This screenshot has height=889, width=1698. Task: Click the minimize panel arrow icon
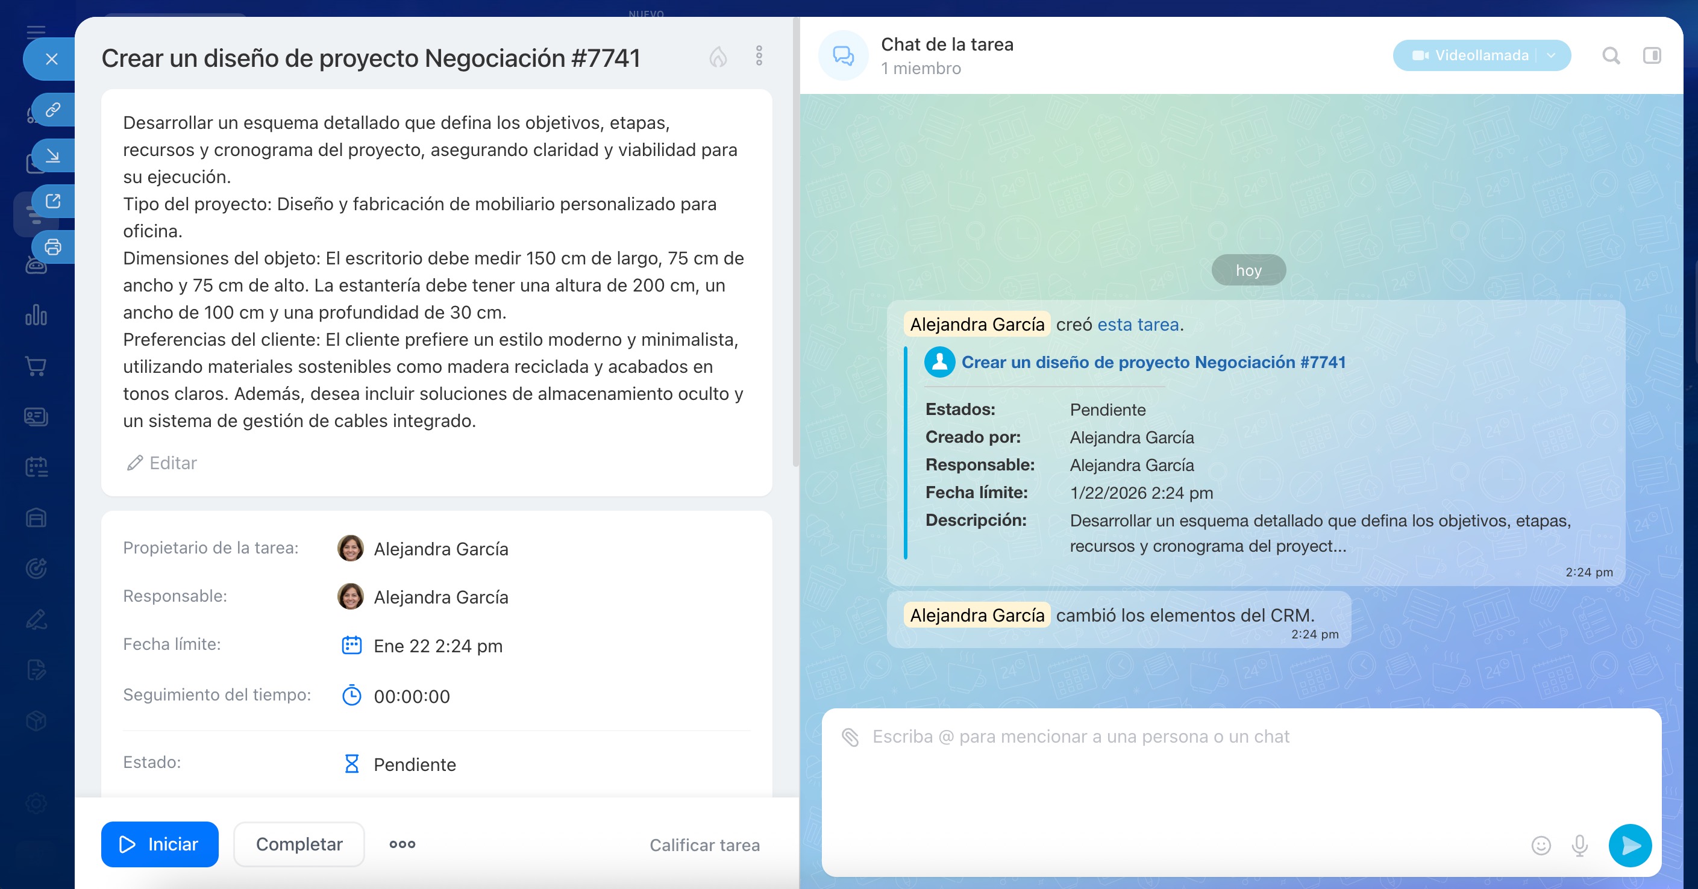tap(53, 155)
